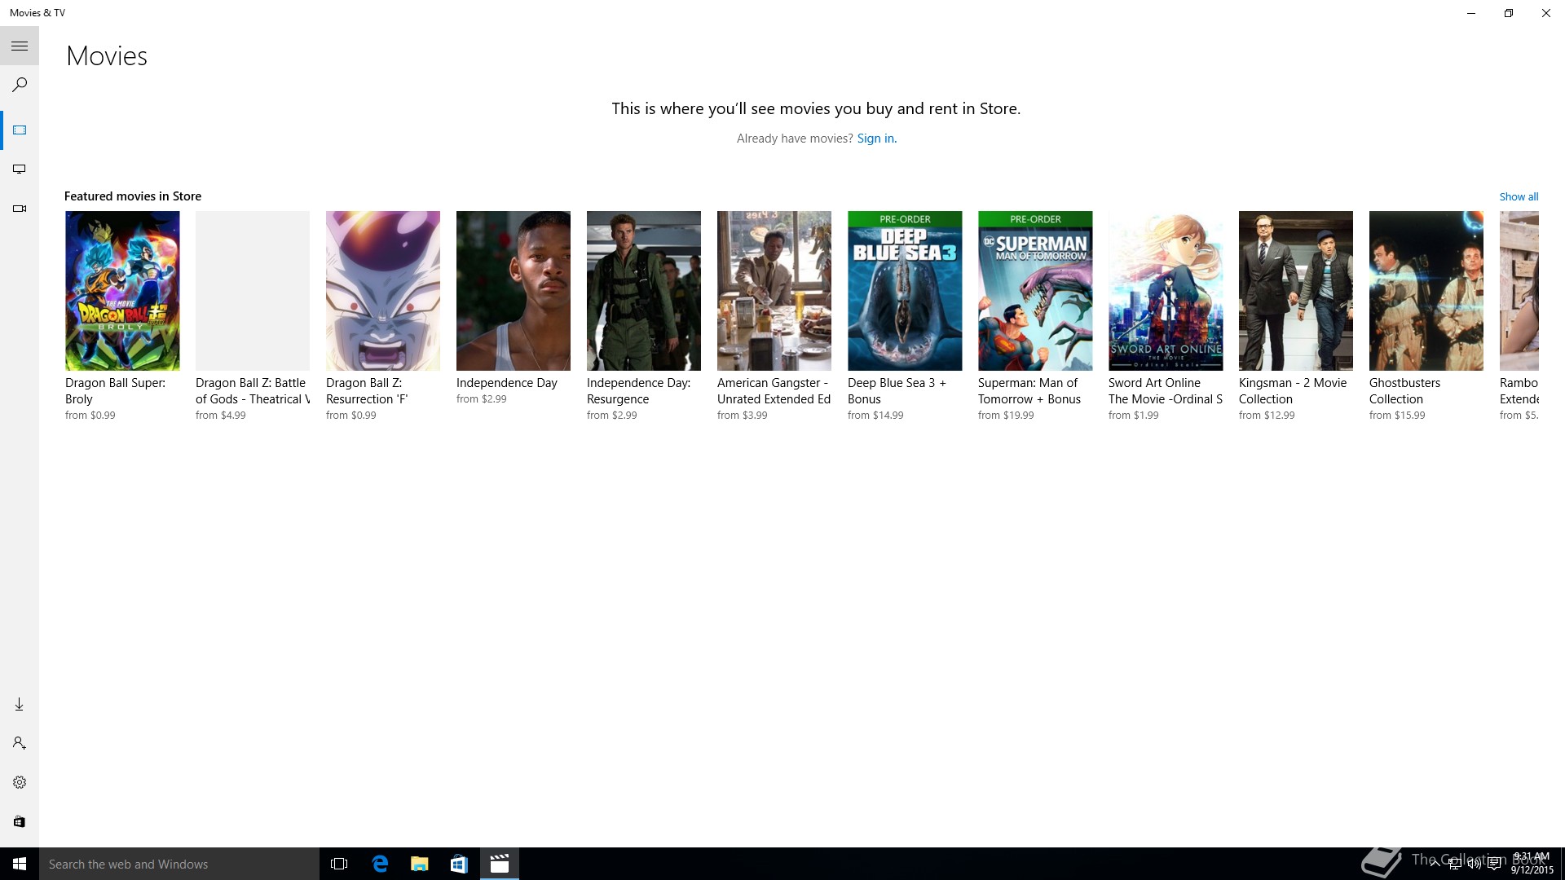1565x880 pixels.
Task: Click the 'Dragon Ball Super: Broly' title text
Action: (115, 391)
